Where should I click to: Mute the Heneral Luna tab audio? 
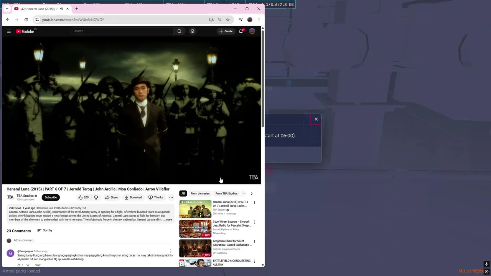[61, 9]
